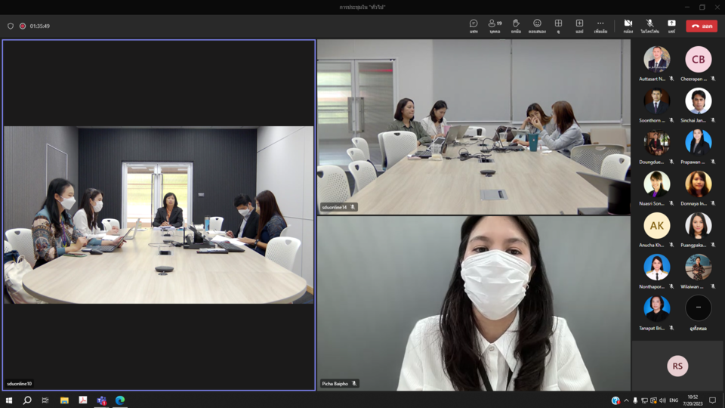Click the shield security icon
The image size is (725, 408).
(11, 26)
